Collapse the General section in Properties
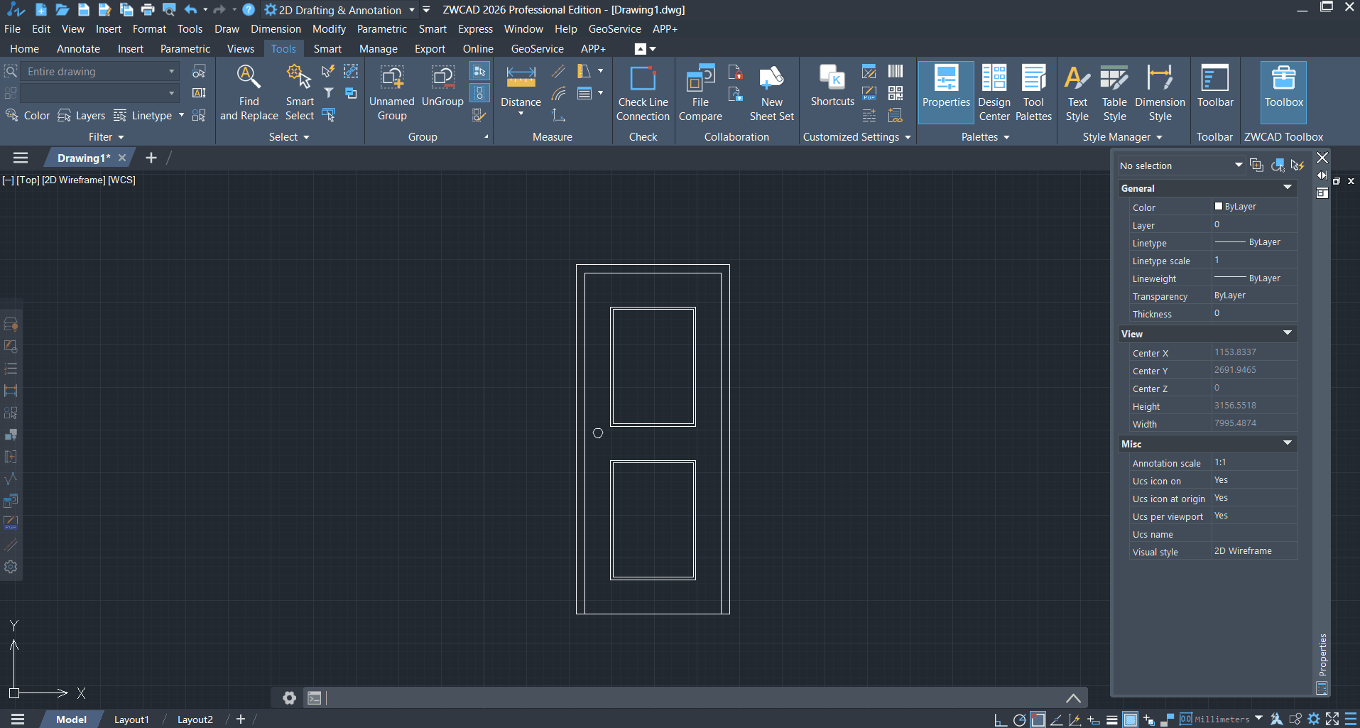This screenshot has height=728, width=1360. pyautogui.click(x=1287, y=188)
